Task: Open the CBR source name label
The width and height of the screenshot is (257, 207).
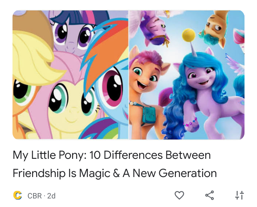Action: (x=35, y=196)
